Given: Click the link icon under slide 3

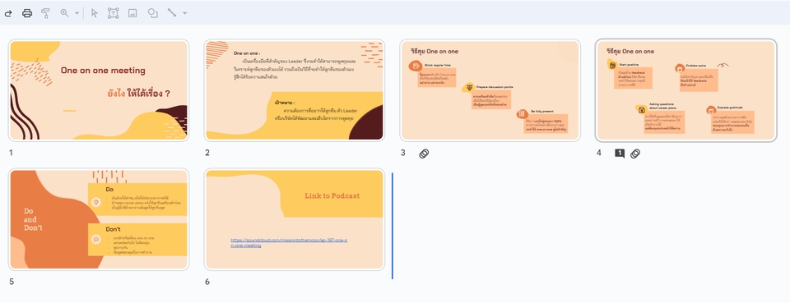Looking at the screenshot, I should (x=425, y=154).
